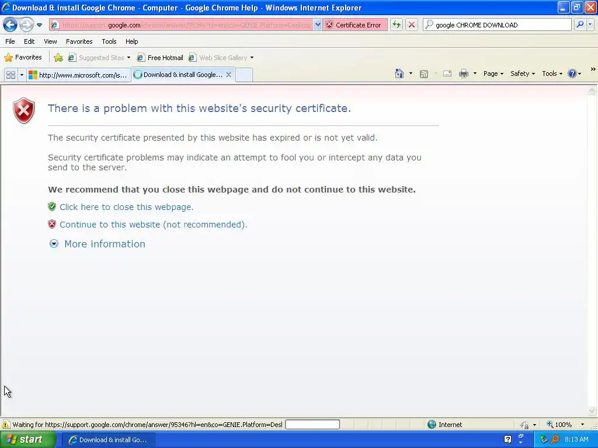Switch to the microsoft.com tab
The height and width of the screenshot is (448, 598).
(79, 75)
